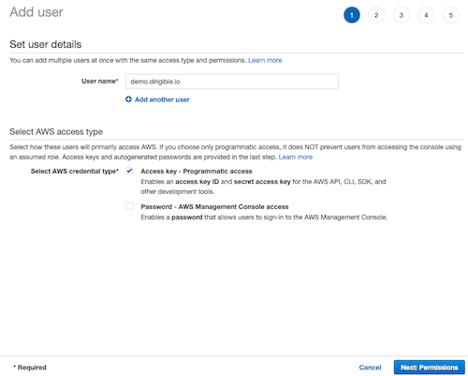Click the User name field label
The image size is (468, 376).
coord(100,82)
